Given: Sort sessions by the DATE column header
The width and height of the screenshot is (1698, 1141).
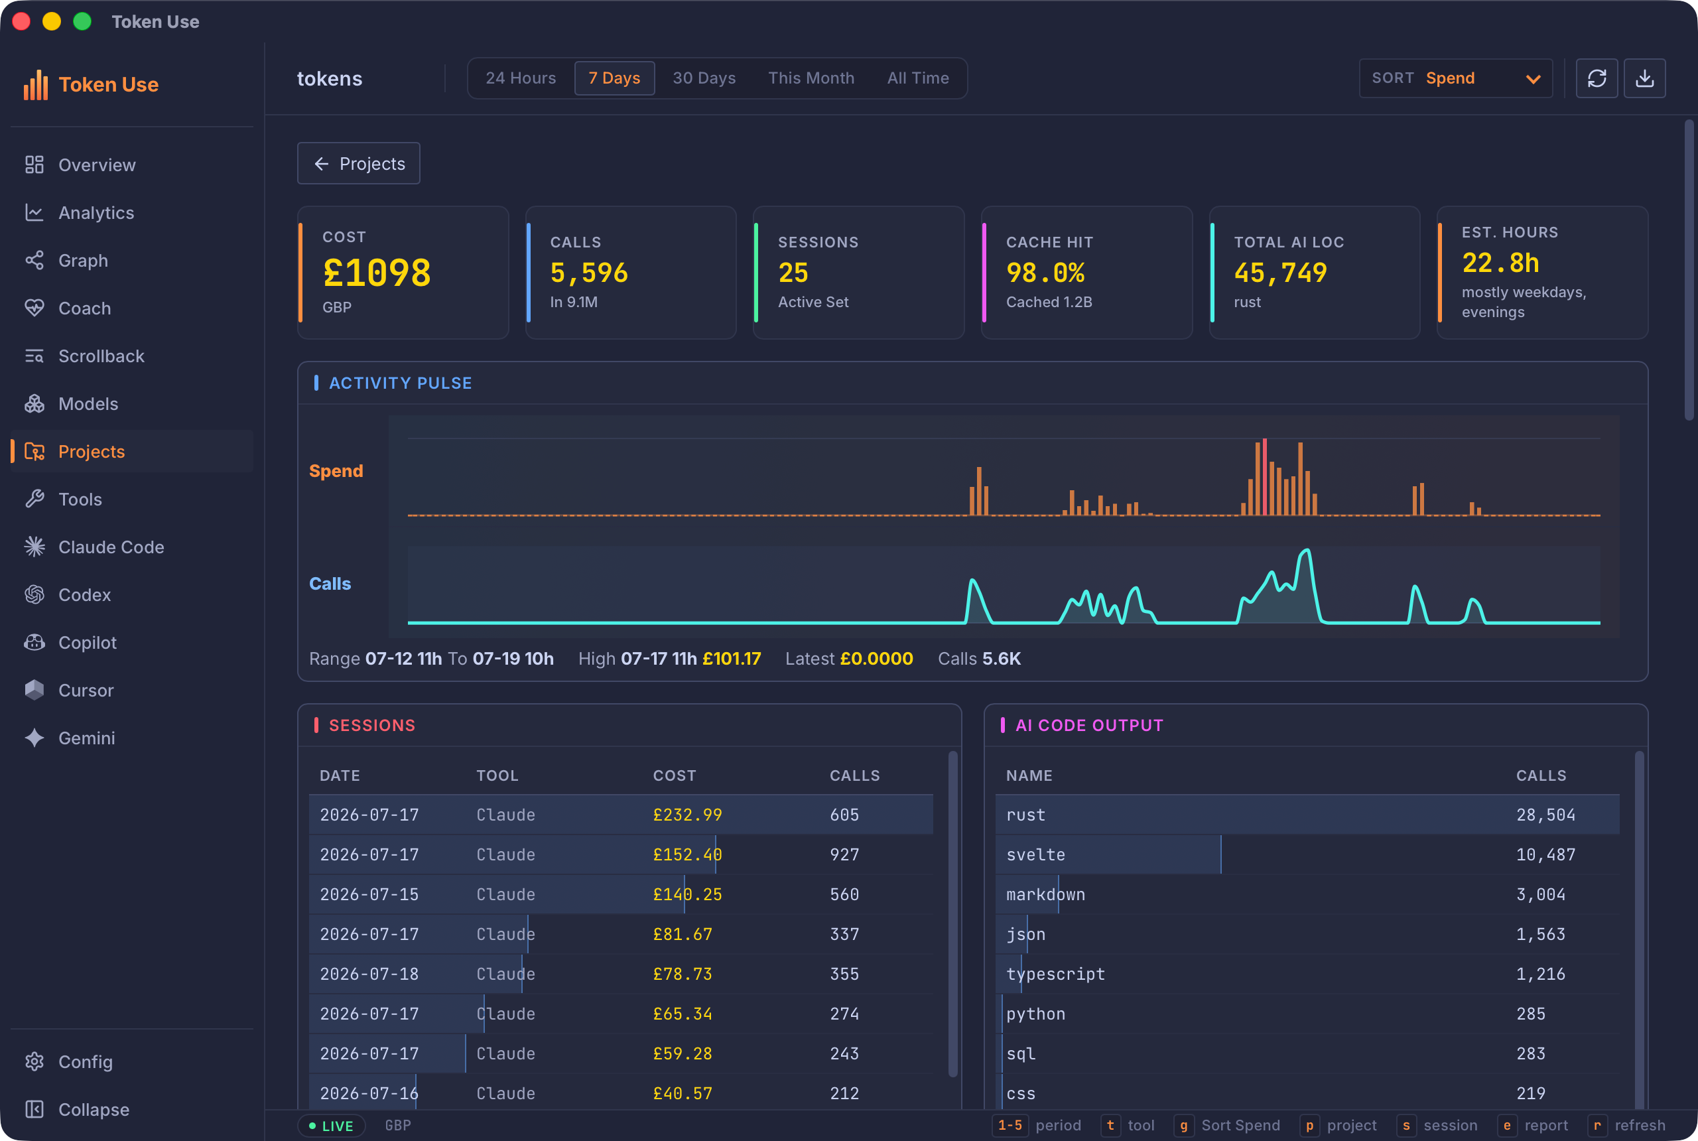Looking at the screenshot, I should point(340,775).
